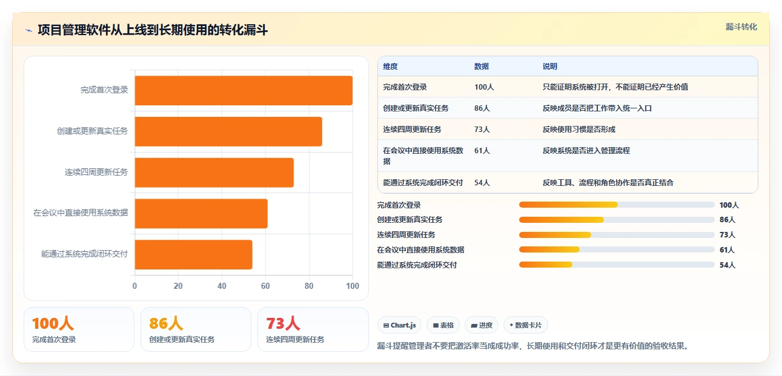The width and height of the screenshot is (782, 376).
Task: Click the 完成首次登录 progress bar
Action: pyautogui.click(x=617, y=205)
